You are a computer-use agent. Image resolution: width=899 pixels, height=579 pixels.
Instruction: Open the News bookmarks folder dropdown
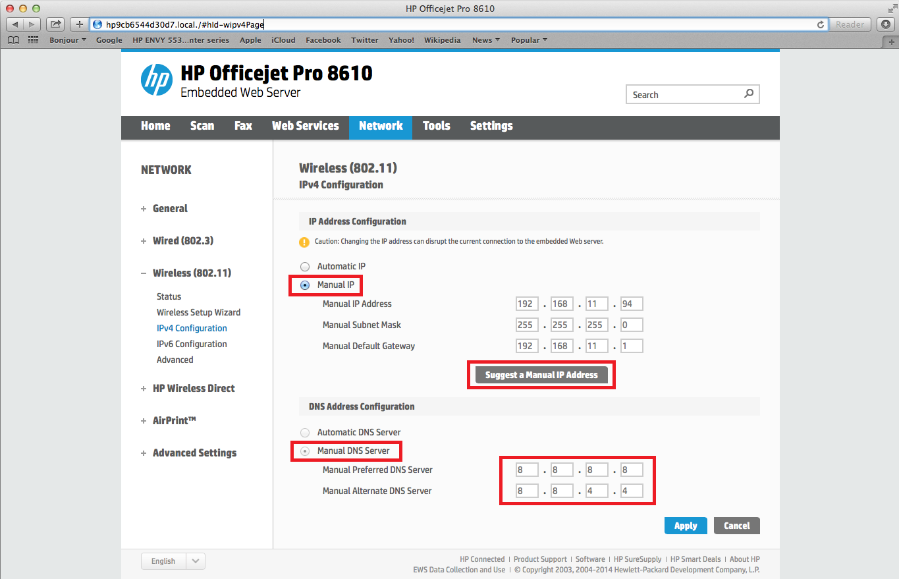[x=486, y=40]
